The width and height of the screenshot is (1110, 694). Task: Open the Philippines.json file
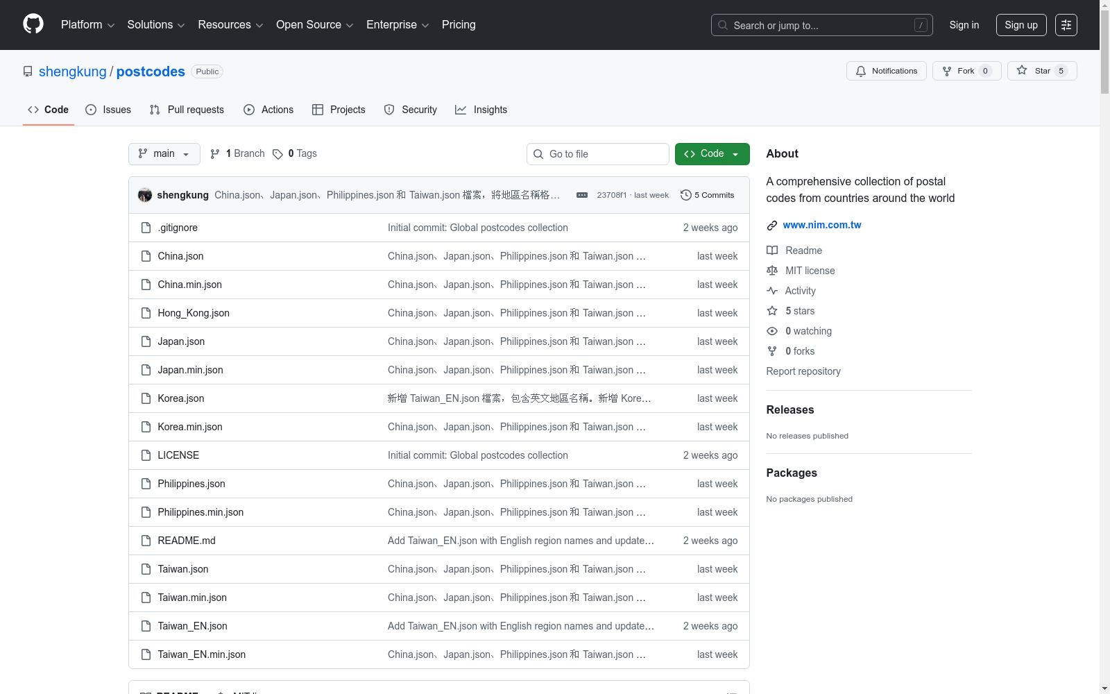coord(191,484)
